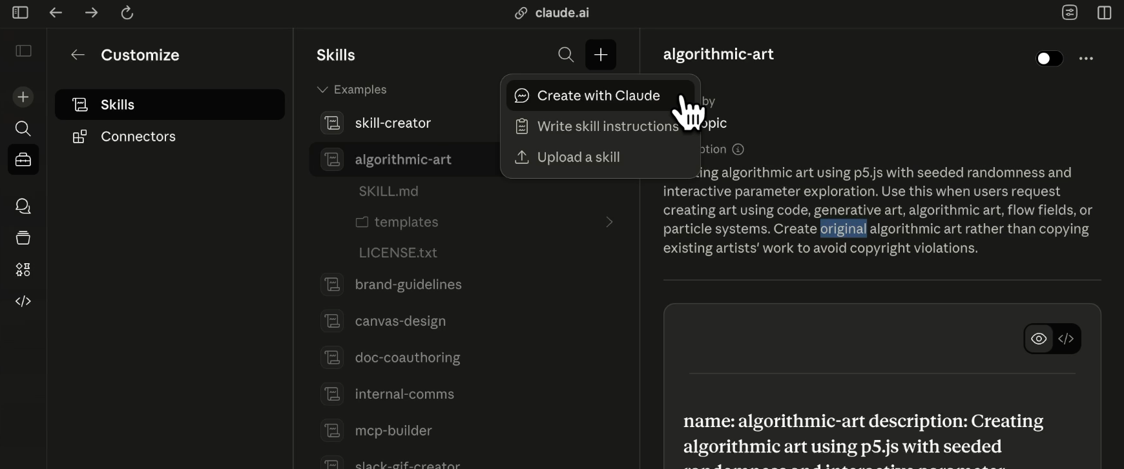The height and width of the screenshot is (469, 1124).
Task: Start a new chat with the plus icon
Action: coord(23,97)
